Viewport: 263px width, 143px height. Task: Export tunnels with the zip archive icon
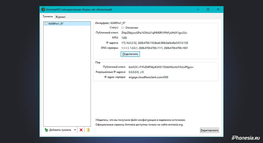(x=88, y=130)
